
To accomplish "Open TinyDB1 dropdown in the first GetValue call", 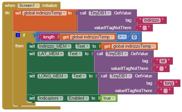I will (x=100, y=13).
